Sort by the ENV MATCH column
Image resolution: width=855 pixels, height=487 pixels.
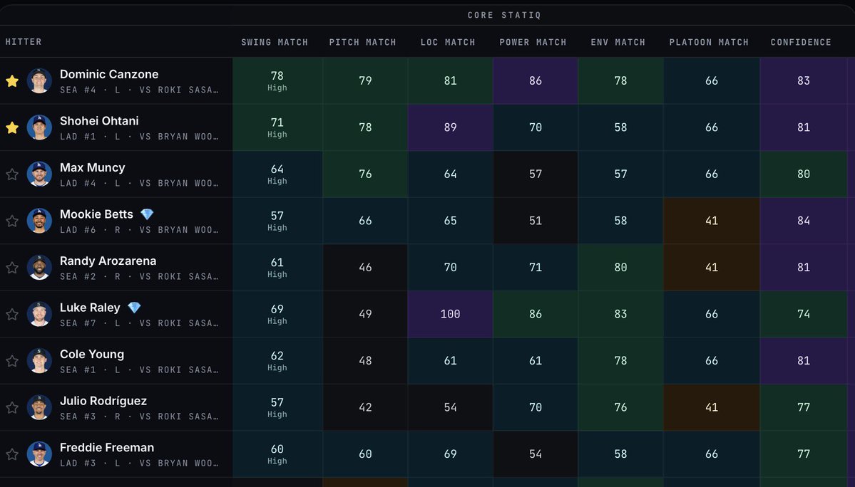click(x=618, y=42)
